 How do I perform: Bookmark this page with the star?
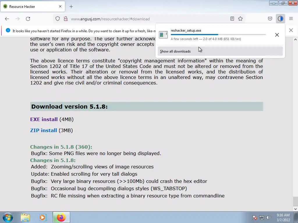240,19
